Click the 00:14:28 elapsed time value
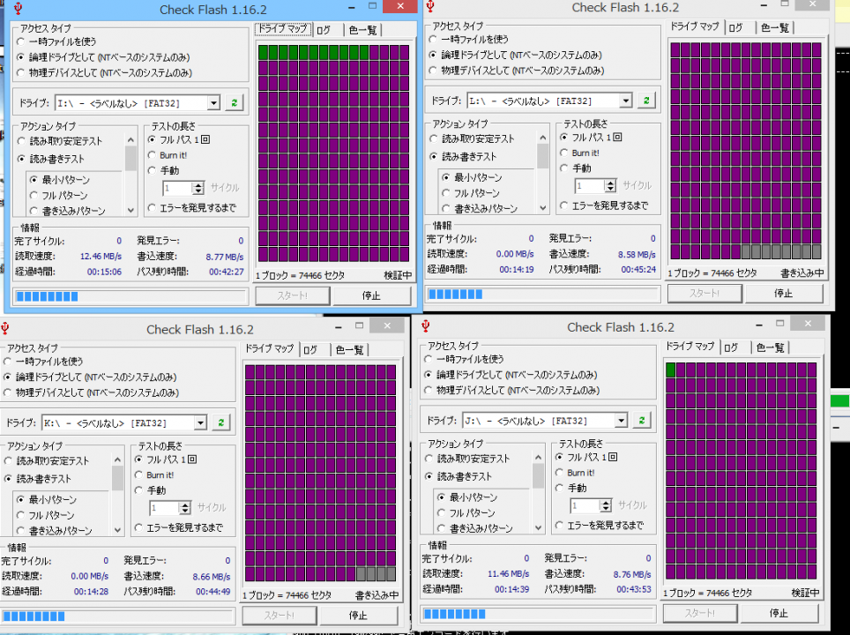 91,592
